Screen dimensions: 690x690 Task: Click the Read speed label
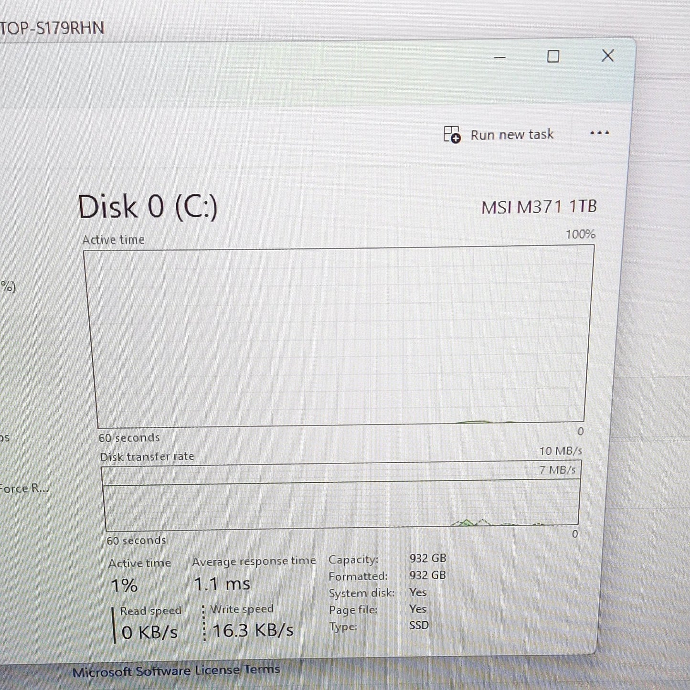pos(150,611)
